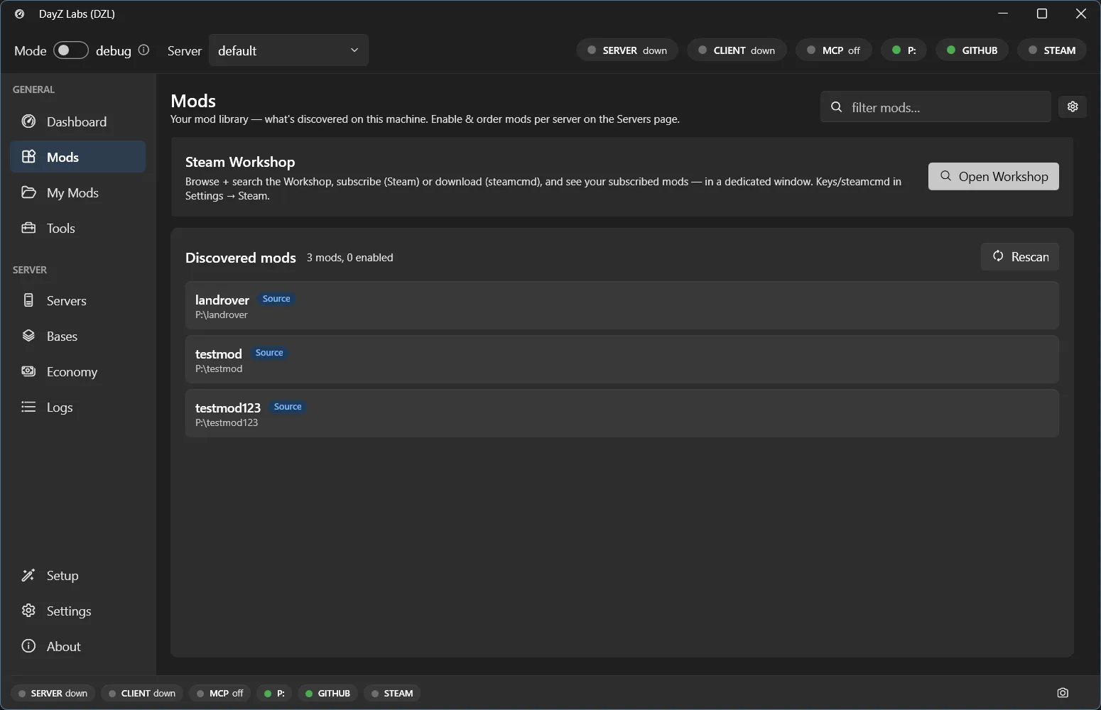The width and height of the screenshot is (1101, 710).
Task: Toggle the debug Mode switch
Action: [71, 50]
